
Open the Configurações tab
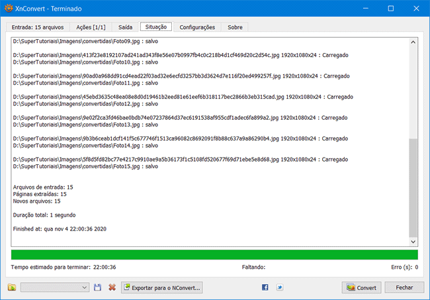click(196, 27)
